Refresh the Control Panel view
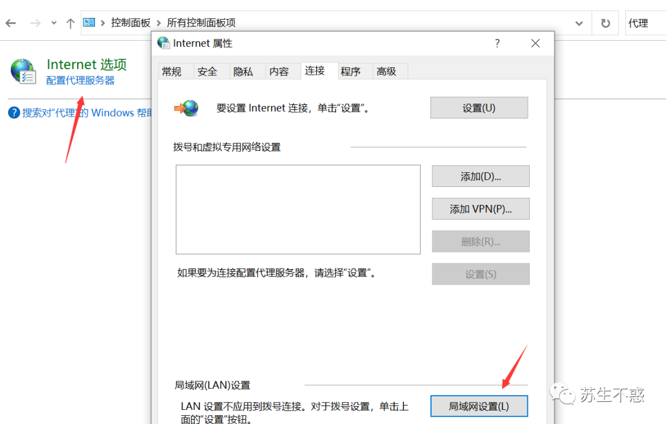The image size is (666, 424). pyautogui.click(x=606, y=23)
